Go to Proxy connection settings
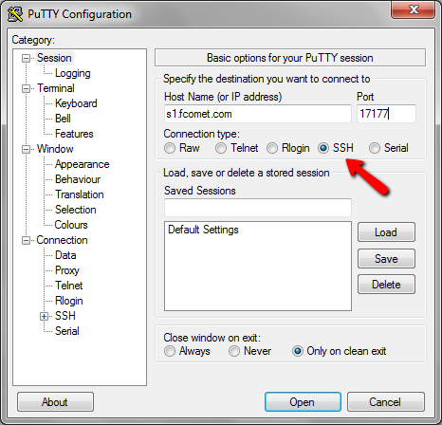The image size is (442, 425). click(x=67, y=270)
